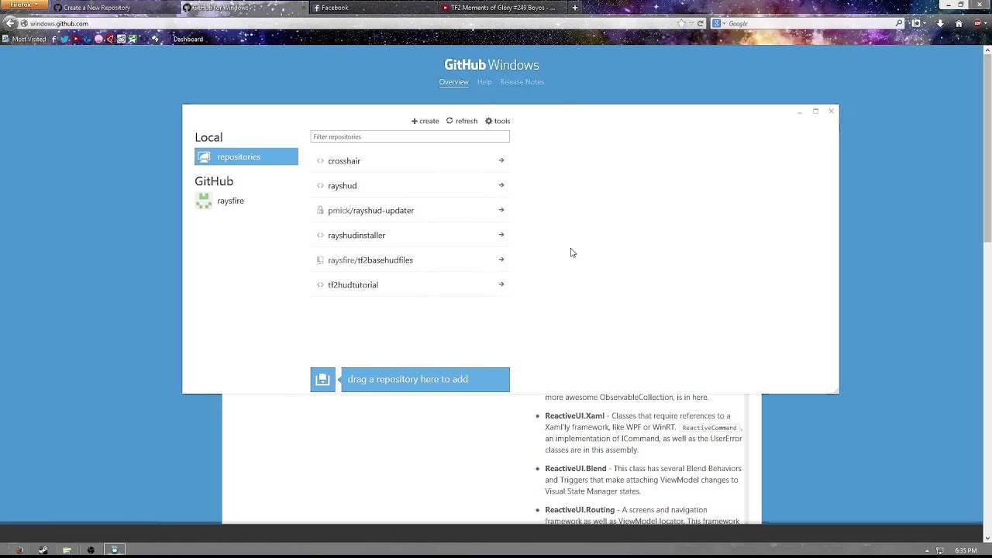Open rayshud repository arrow

pos(501,185)
